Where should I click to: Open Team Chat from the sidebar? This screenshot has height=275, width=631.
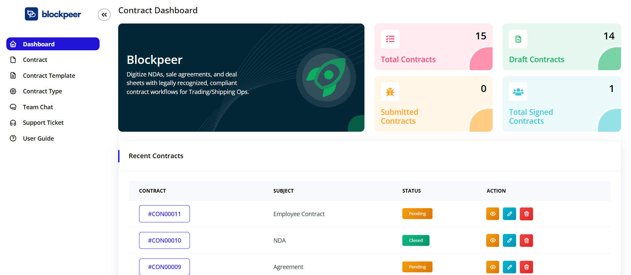tap(38, 107)
